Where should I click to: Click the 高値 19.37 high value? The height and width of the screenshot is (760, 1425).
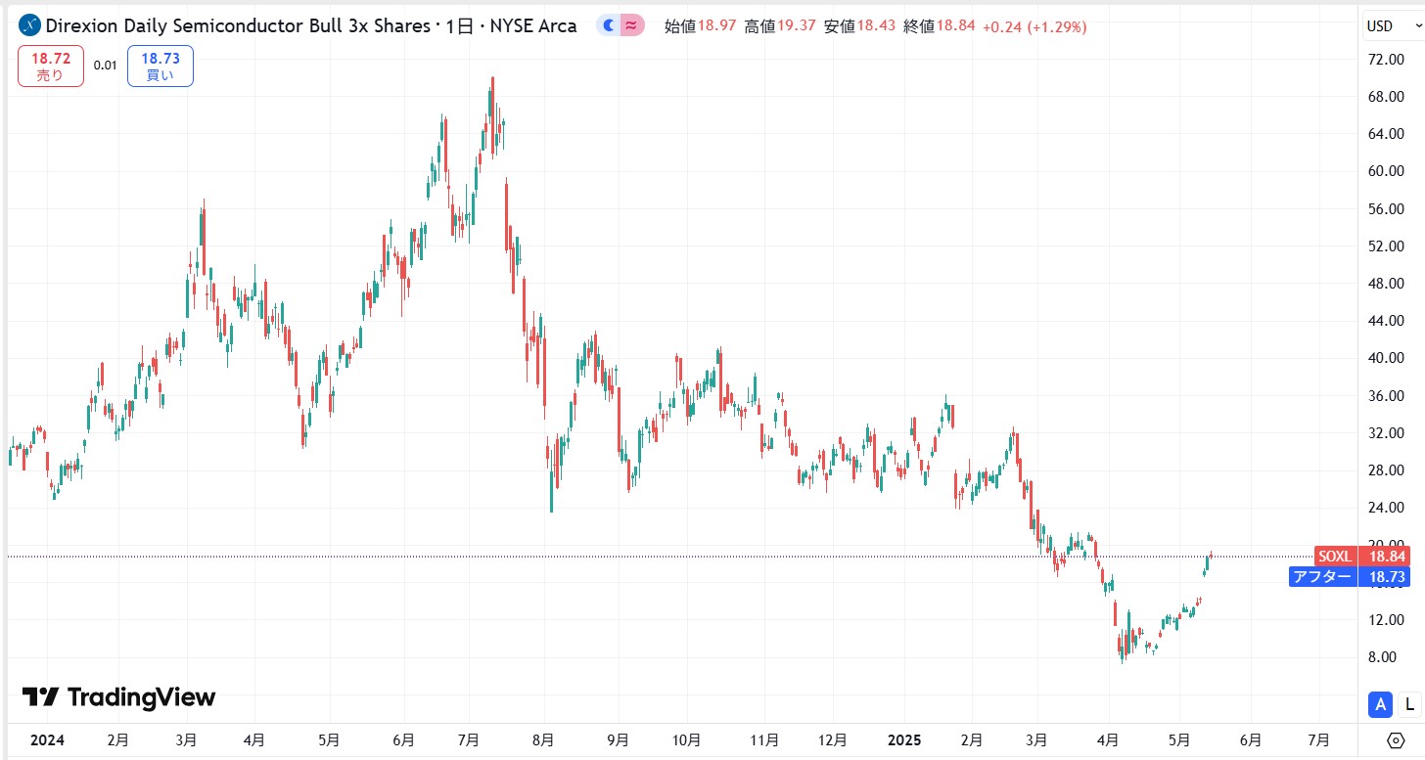tap(780, 26)
